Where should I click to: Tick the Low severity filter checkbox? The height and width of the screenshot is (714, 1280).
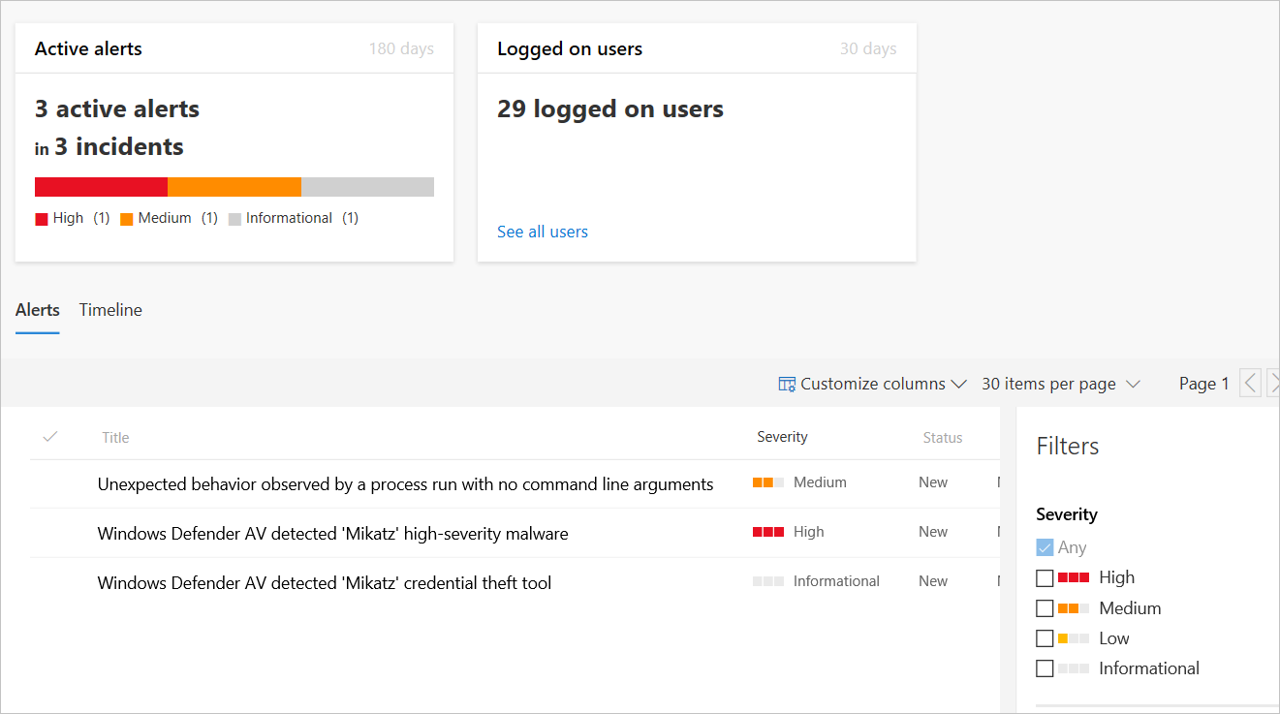click(x=1045, y=638)
